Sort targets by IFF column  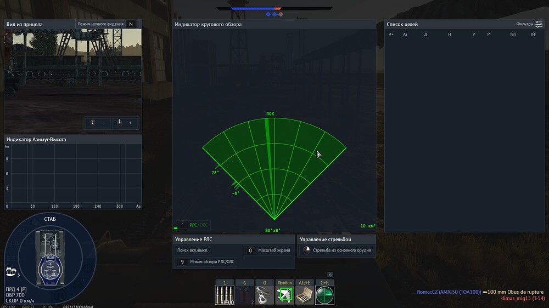[x=533, y=35]
